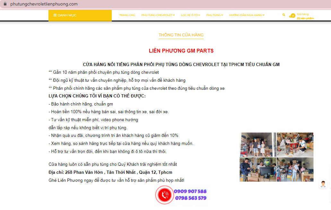Image resolution: width=331 pixels, height=210 pixels.
Task: Click the hamburger icon beside DANH MỤC
Action: click(x=55, y=15)
